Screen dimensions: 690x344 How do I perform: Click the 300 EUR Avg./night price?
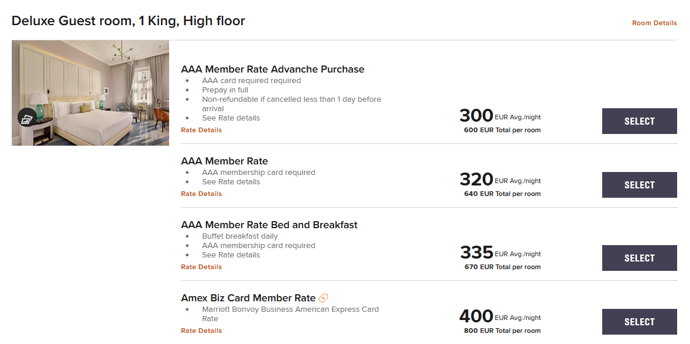(x=500, y=115)
